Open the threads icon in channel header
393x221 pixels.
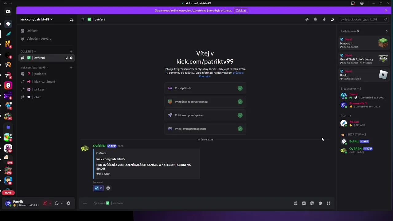point(306,19)
